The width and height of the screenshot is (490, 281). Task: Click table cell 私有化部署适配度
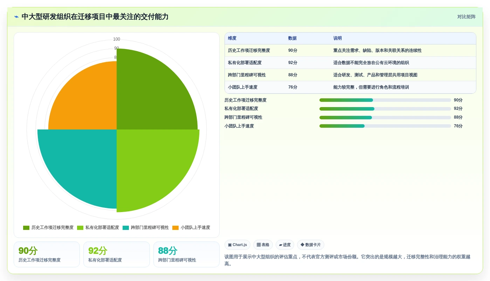[245, 63]
